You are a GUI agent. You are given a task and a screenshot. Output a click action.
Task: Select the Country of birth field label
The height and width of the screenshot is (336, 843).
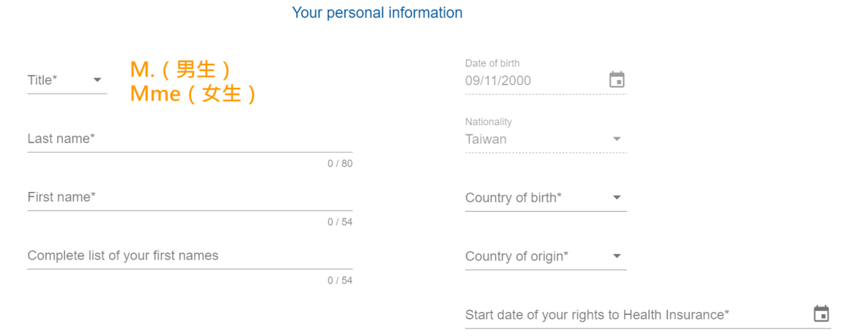[513, 198]
